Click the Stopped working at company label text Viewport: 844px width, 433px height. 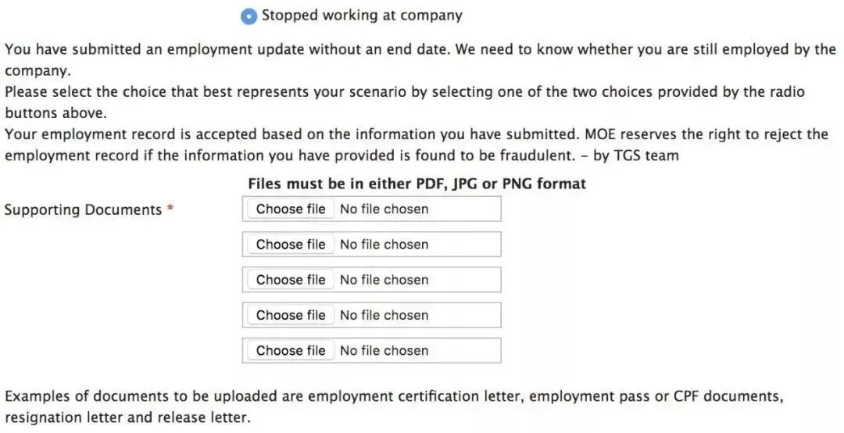coord(362,16)
